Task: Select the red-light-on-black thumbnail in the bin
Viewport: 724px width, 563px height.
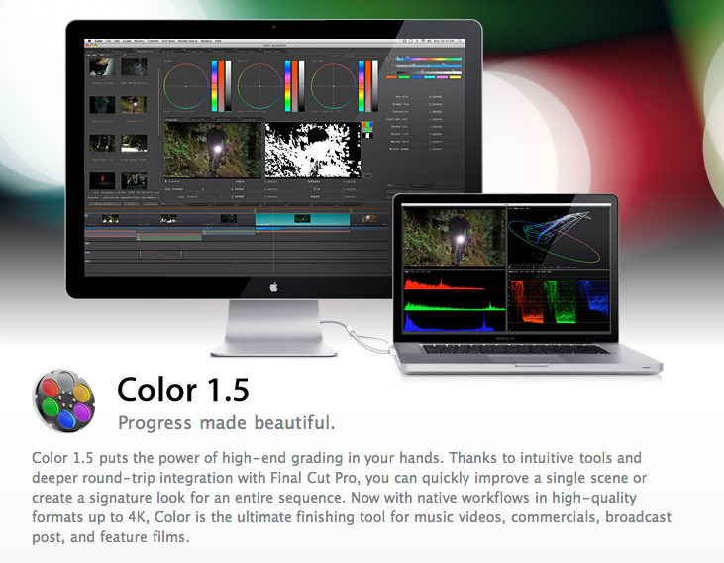Action: pos(102,181)
